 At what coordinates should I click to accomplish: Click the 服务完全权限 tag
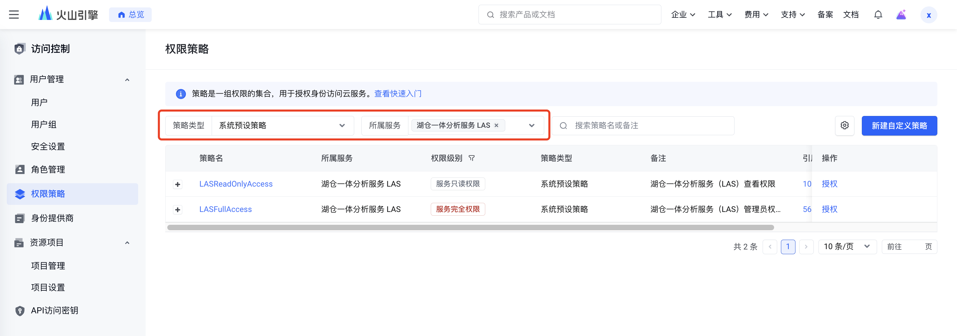(x=458, y=209)
